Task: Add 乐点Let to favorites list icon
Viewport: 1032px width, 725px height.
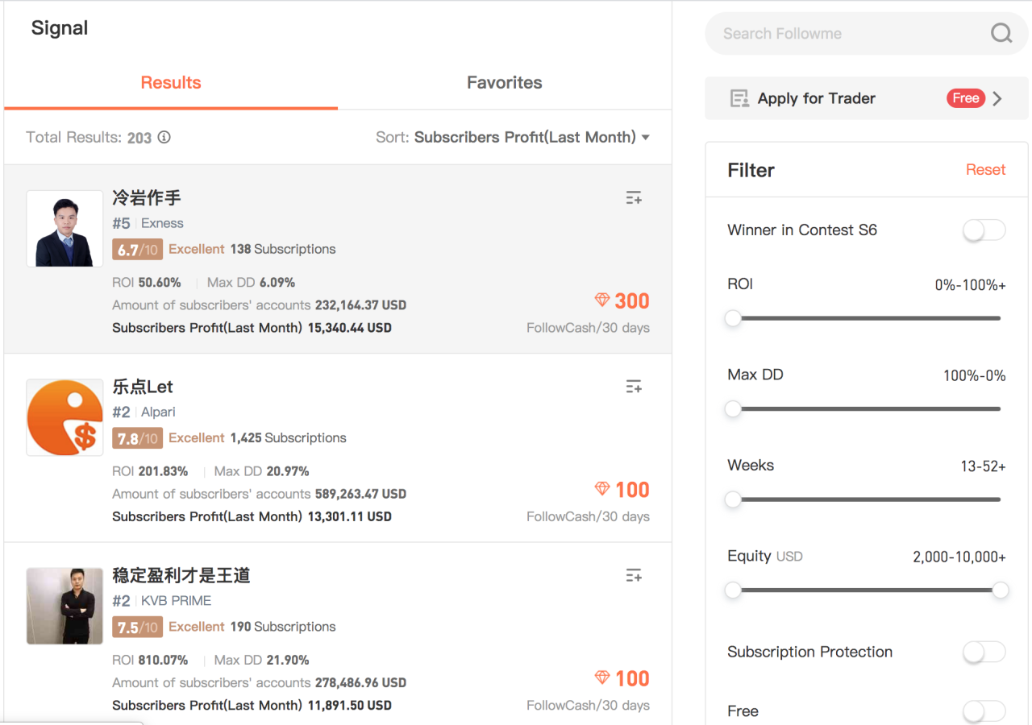Action: click(x=634, y=387)
